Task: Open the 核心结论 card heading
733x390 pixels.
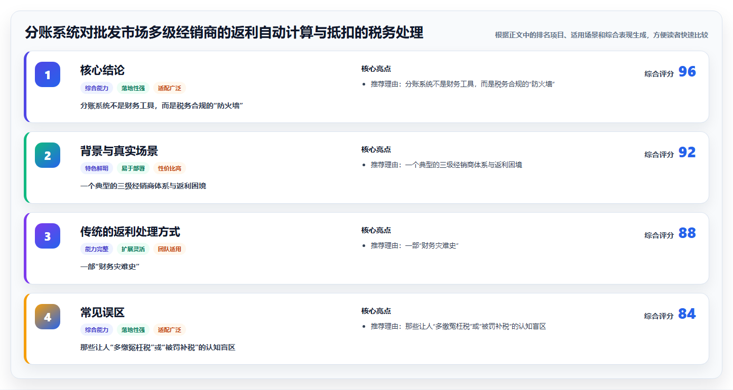Action: pyautogui.click(x=103, y=70)
